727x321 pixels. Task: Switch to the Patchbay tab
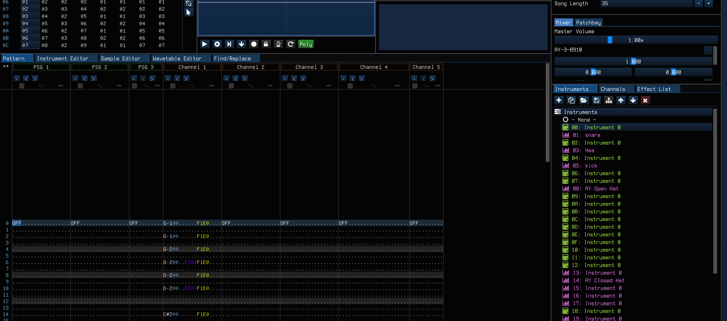pos(588,23)
